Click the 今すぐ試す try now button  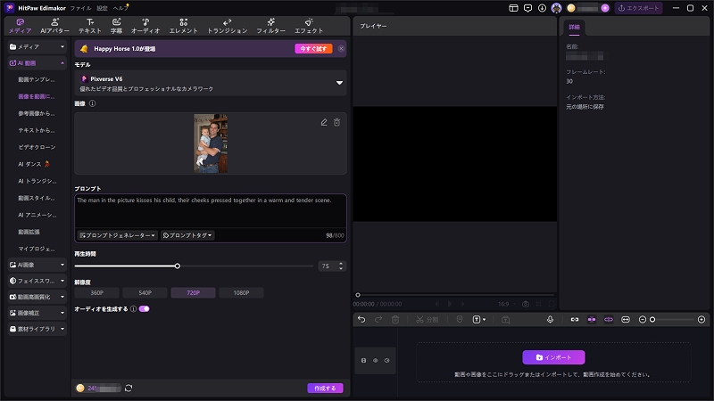[x=313, y=49]
